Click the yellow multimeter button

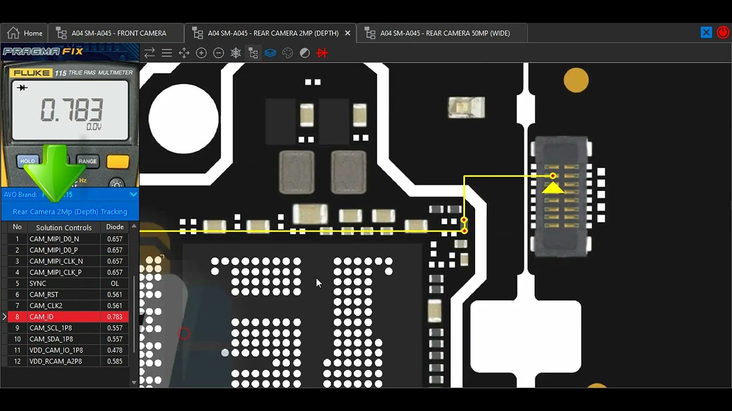(118, 162)
